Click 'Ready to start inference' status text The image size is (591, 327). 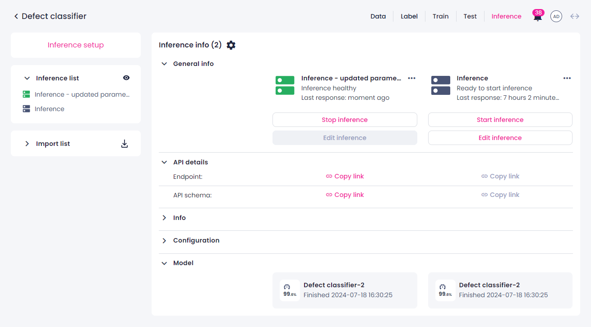pos(494,88)
